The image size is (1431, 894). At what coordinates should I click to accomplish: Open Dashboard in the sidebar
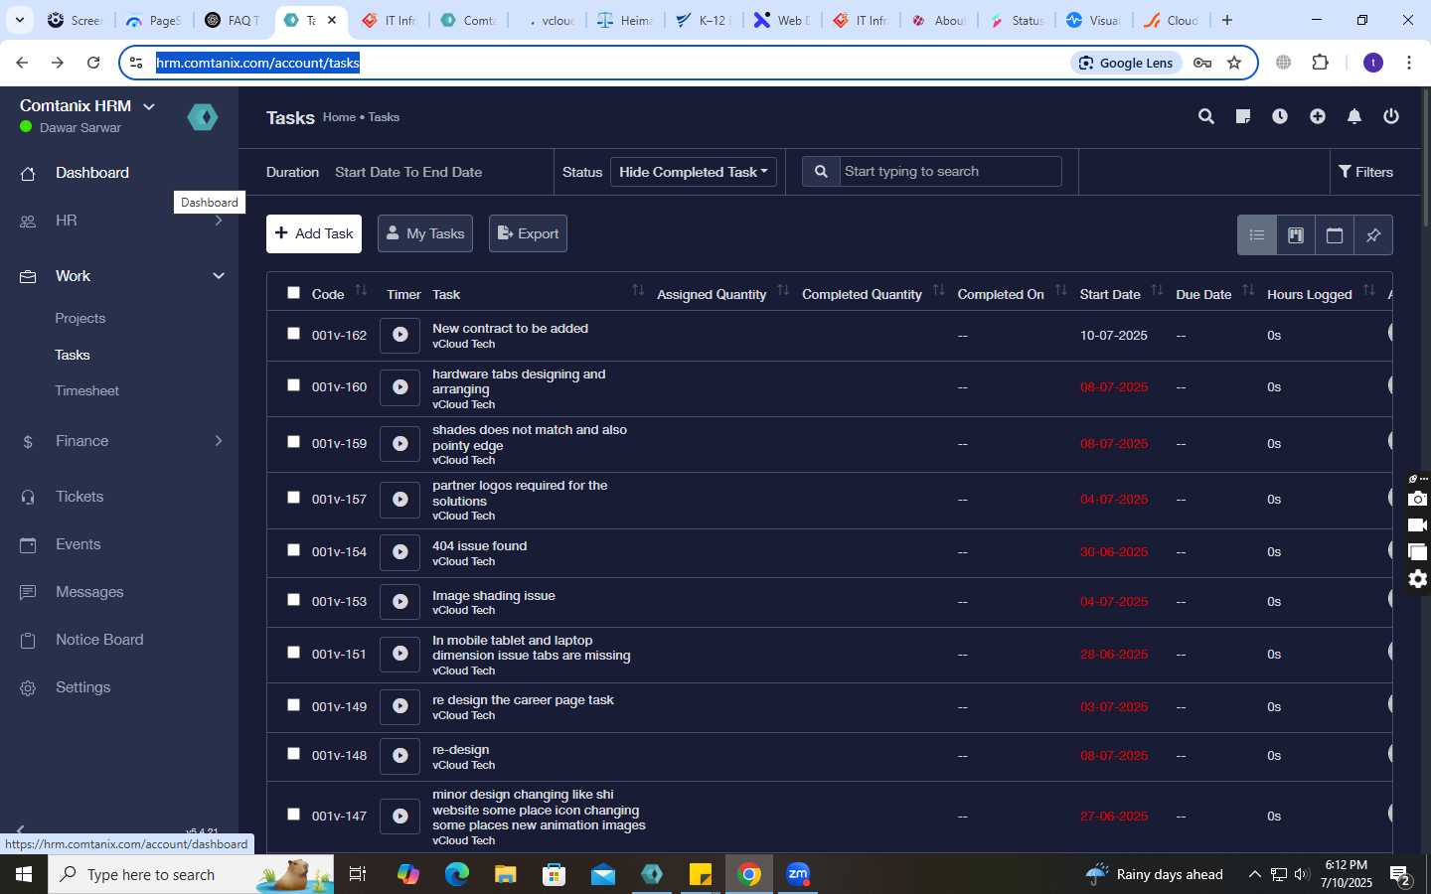click(x=92, y=173)
